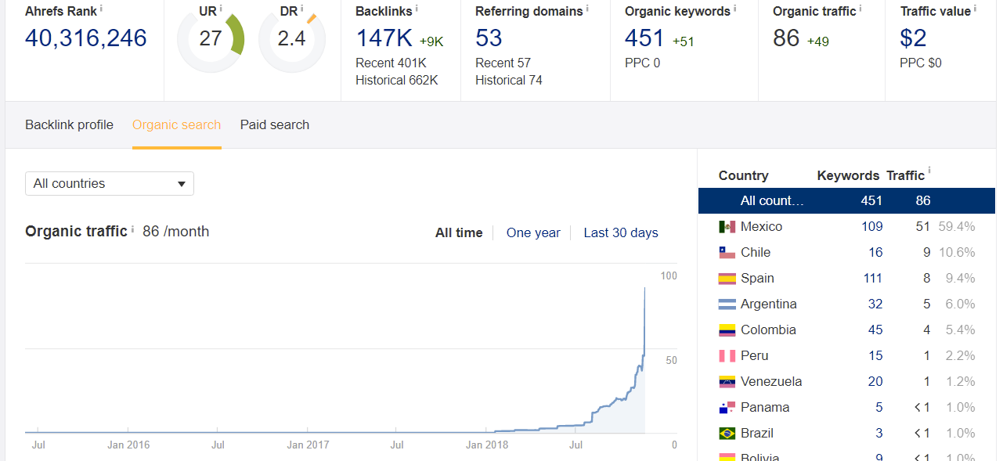Click the UR 27 gauge
The image size is (1003, 461).
click(211, 38)
